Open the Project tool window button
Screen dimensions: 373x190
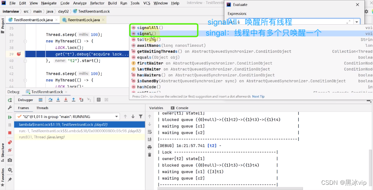click(x=3, y=26)
